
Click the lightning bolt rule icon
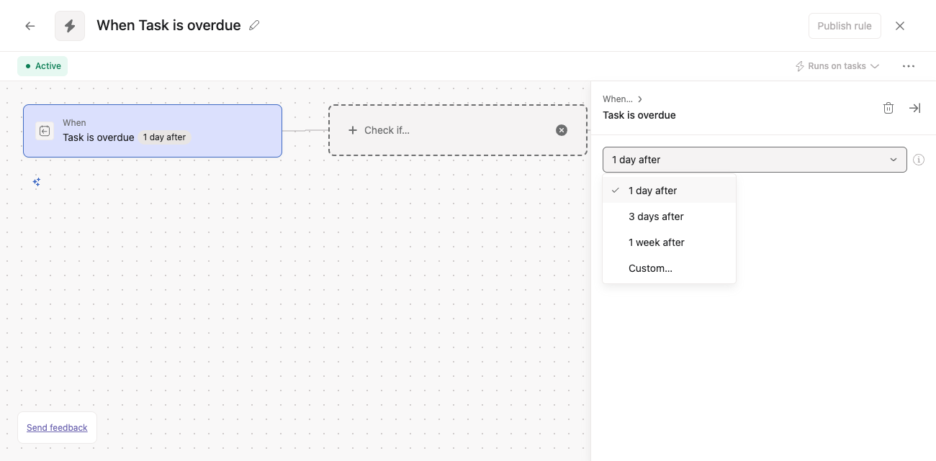pyautogui.click(x=70, y=26)
